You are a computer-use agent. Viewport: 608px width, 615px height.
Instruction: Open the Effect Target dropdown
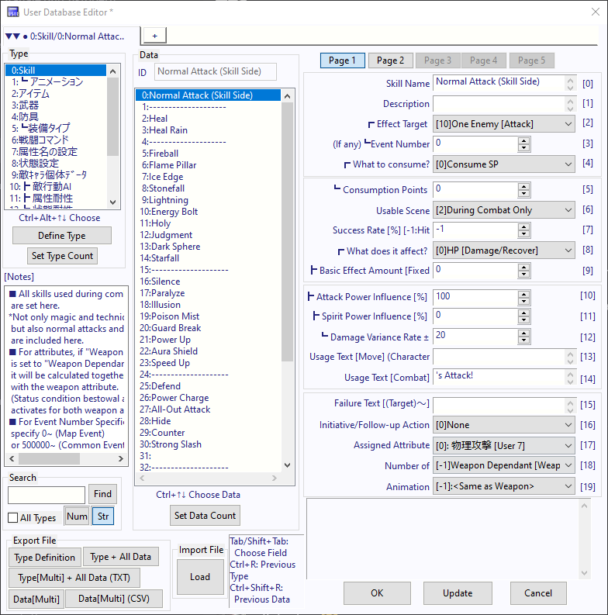click(503, 124)
